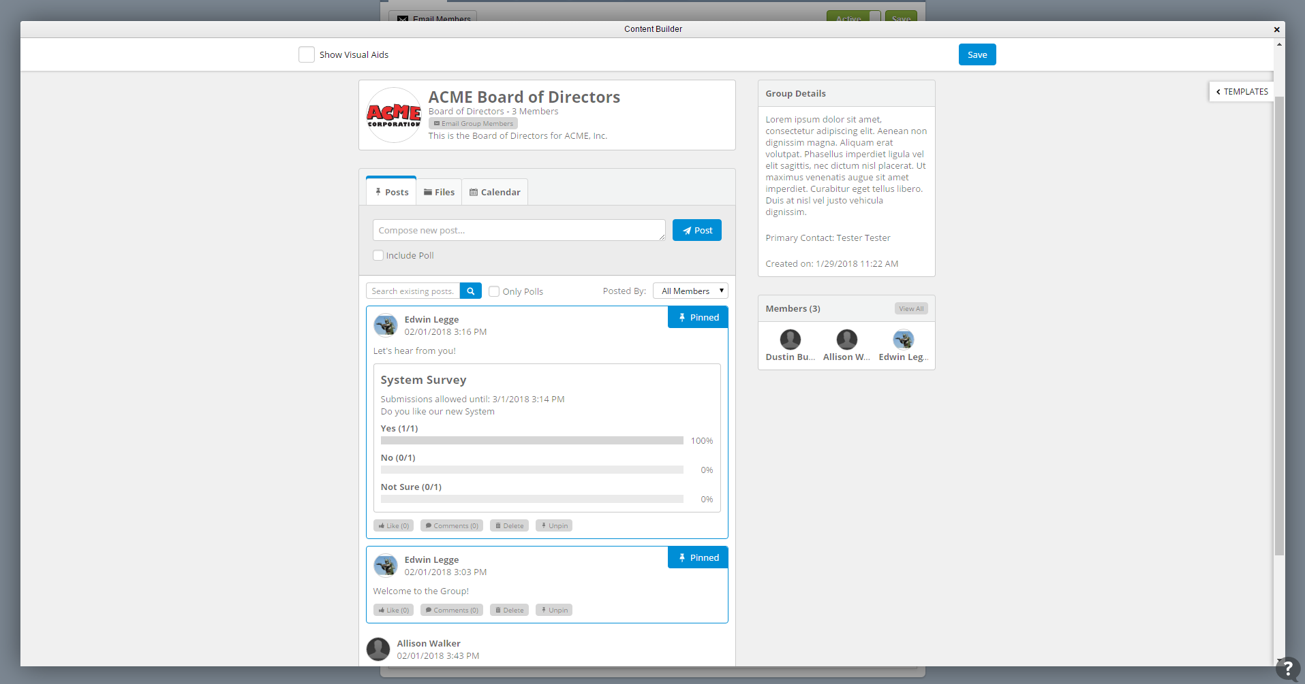Open the help question mark icon
This screenshot has height=684, width=1305.
(1287, 669)
